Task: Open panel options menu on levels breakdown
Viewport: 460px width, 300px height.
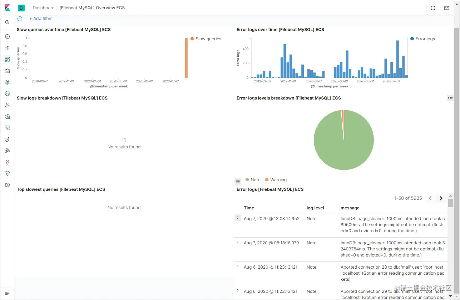Action: tap(450, 98)
